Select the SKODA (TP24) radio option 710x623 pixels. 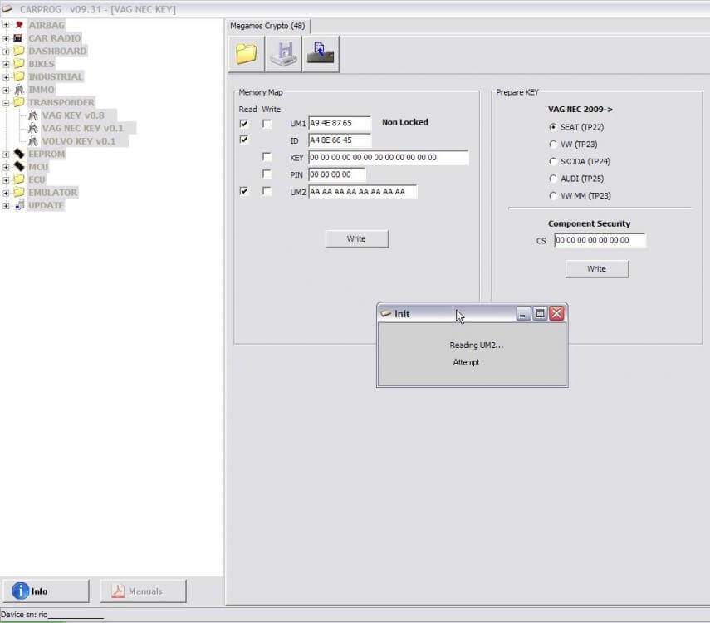click(553, 162)
